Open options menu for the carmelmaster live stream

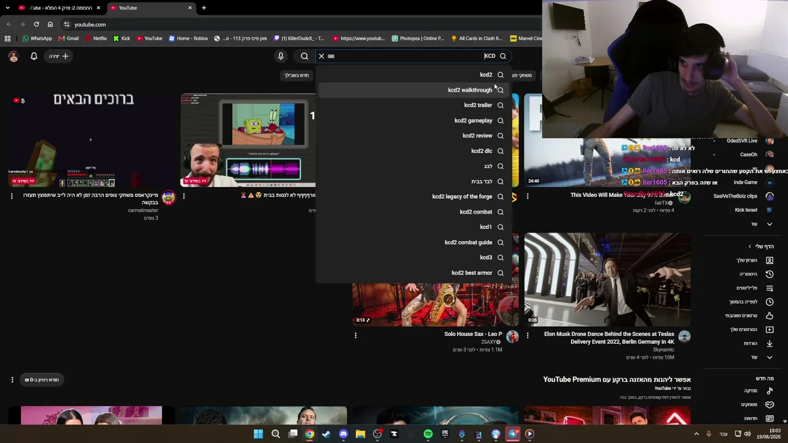coord(12,196)
